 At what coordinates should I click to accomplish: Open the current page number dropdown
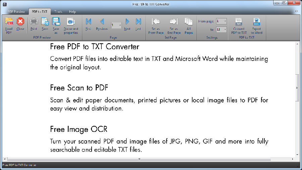(120, 25)
